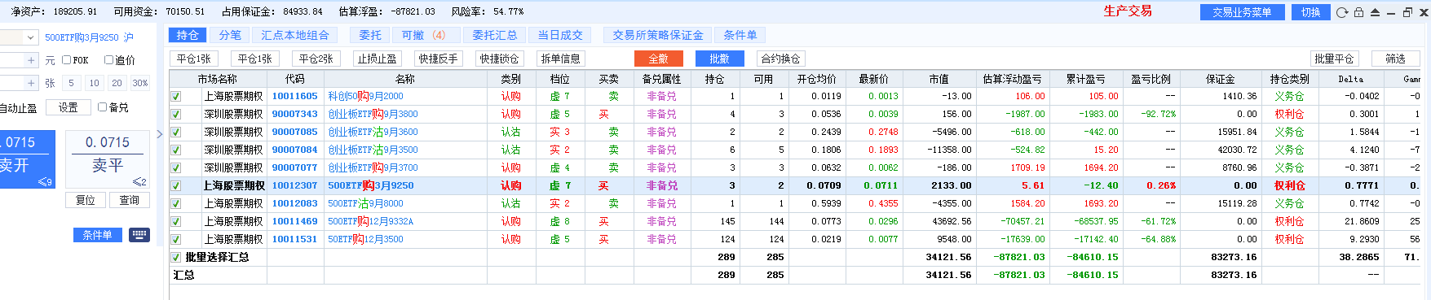Select the 500ETF购3月9250 position row
1431x300 pixels.
click(x=799, y=185)
